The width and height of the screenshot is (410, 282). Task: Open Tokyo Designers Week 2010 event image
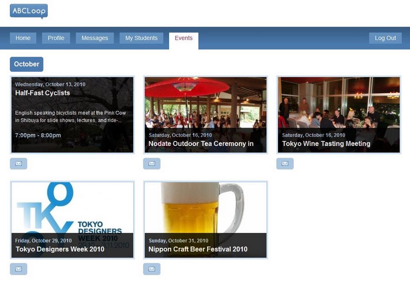(73, 220)
